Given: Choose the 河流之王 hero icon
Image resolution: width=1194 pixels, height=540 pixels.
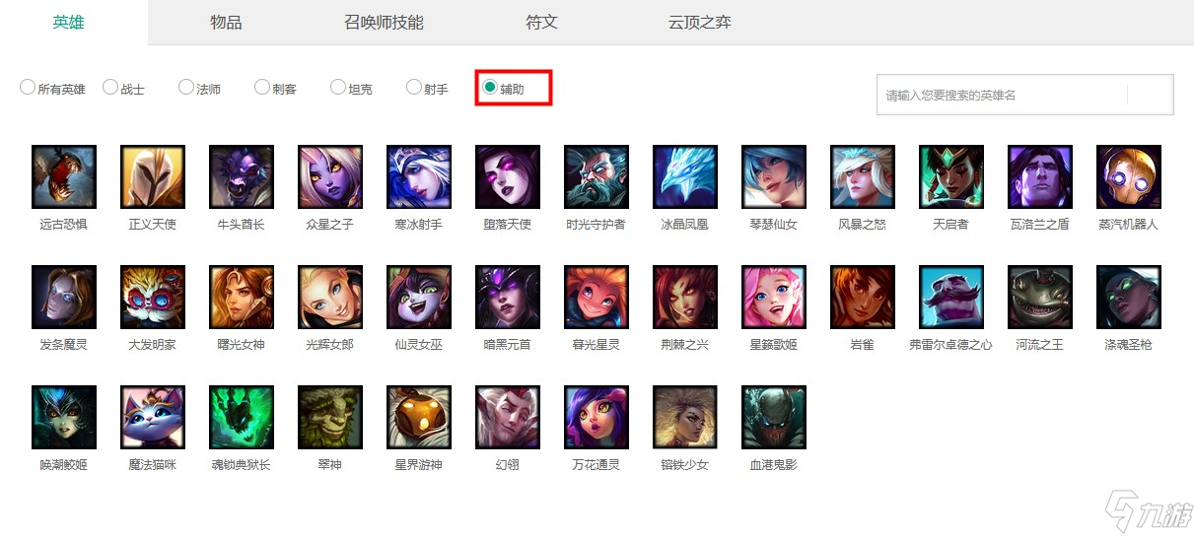Looking at the screenshot, I should 1040,298.
